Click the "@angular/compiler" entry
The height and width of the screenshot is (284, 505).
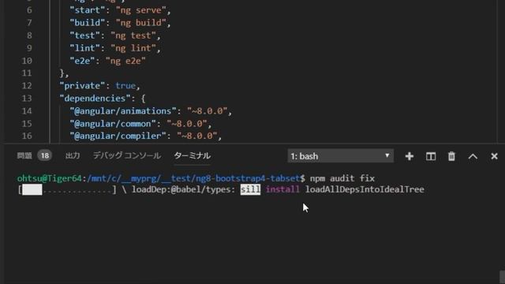coord(118,136)
